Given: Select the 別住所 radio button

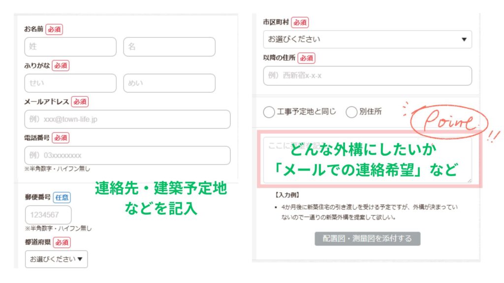Looking at the screenshot, I should pyautogui.click(x=351, y=112).
